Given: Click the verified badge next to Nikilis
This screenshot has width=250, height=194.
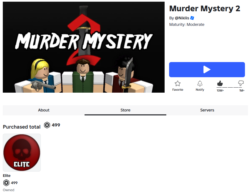Looking at the screenshot, I should click(x=192, y=18).
